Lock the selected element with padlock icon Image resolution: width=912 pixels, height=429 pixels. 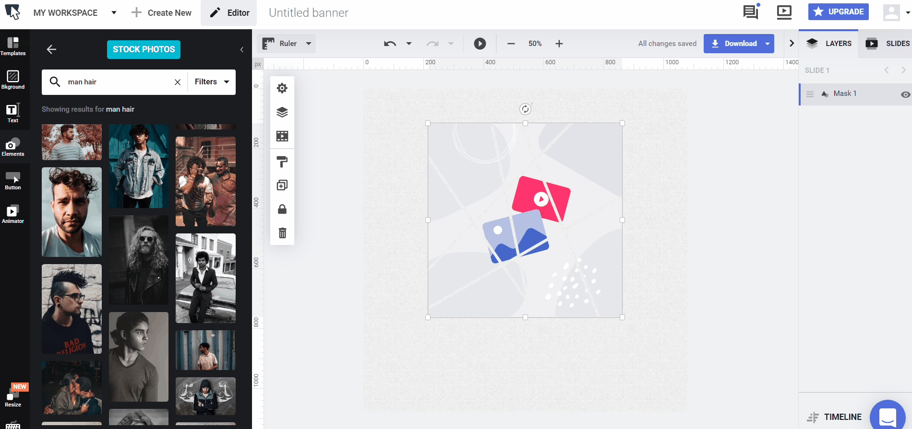[x=282, y=209]
